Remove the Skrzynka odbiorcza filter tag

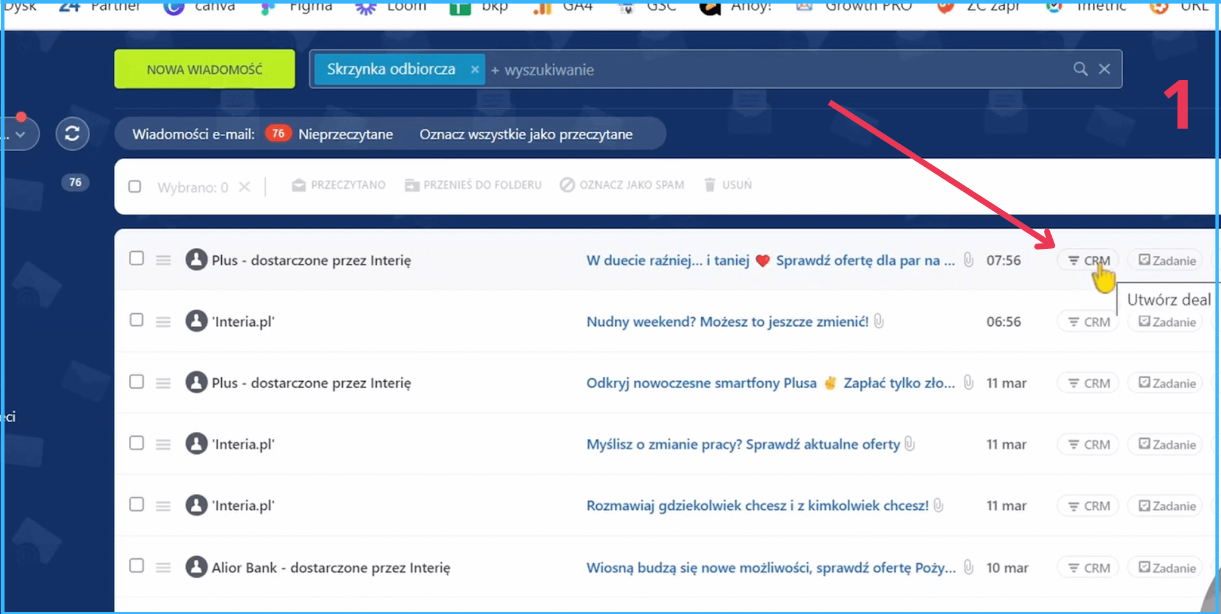tap(475, 70)
